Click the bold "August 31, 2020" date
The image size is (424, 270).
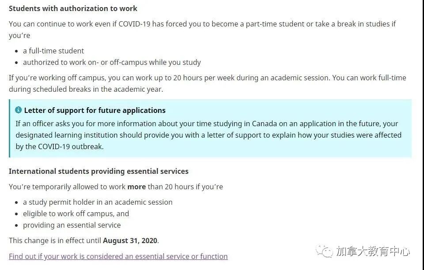point(130,240)
